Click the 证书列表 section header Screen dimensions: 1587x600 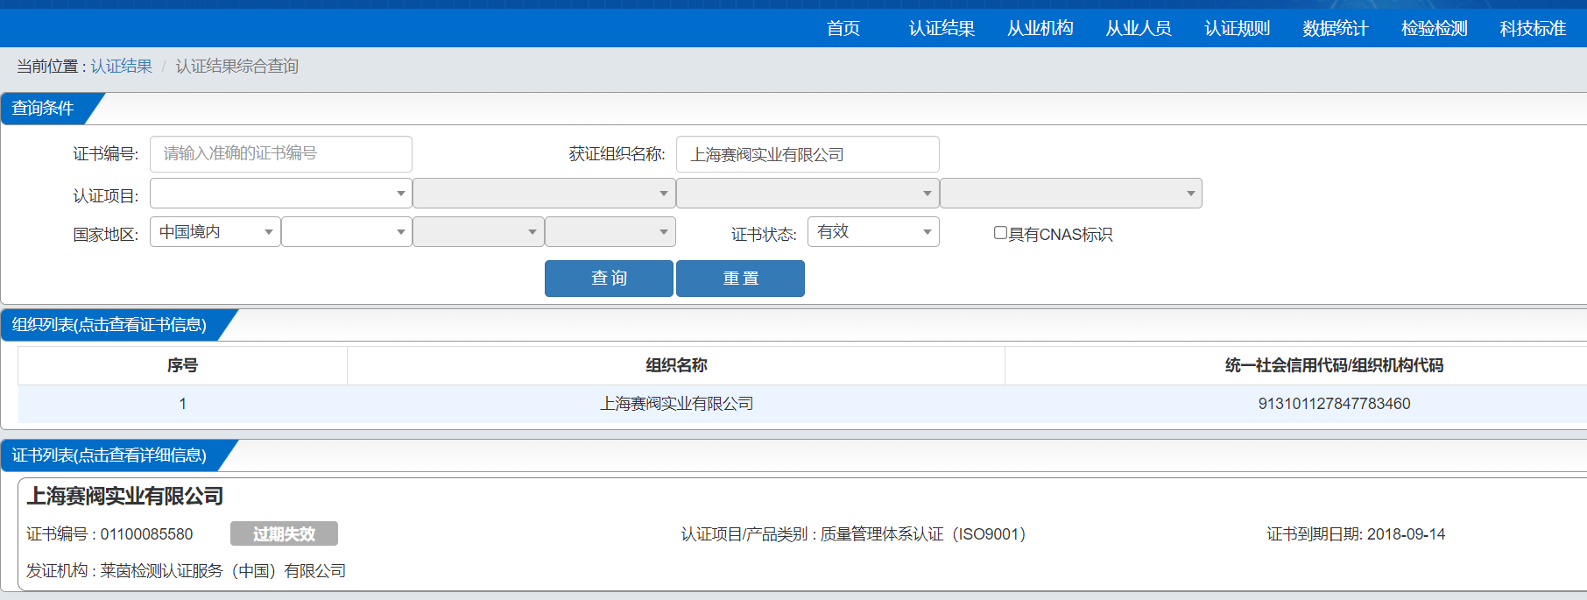109,455
